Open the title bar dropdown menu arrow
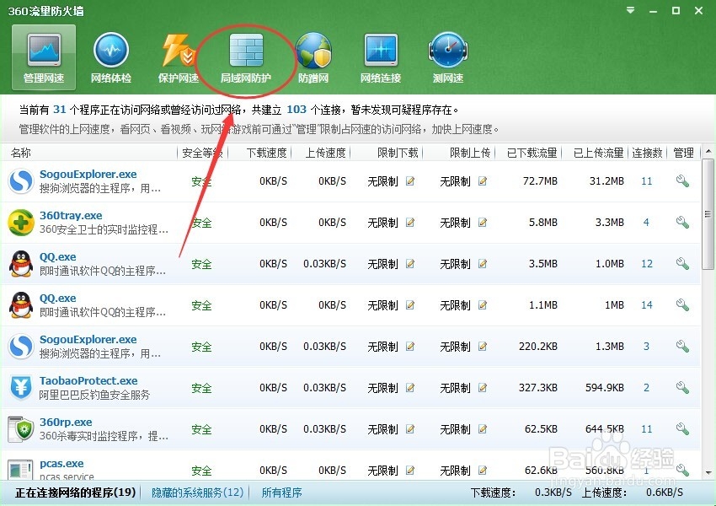 pos(629,10)
